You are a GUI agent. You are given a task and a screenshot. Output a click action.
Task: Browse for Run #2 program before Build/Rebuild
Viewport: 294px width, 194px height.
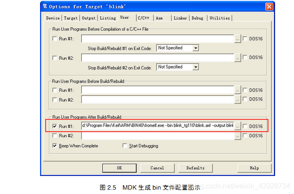click(238, 100)
